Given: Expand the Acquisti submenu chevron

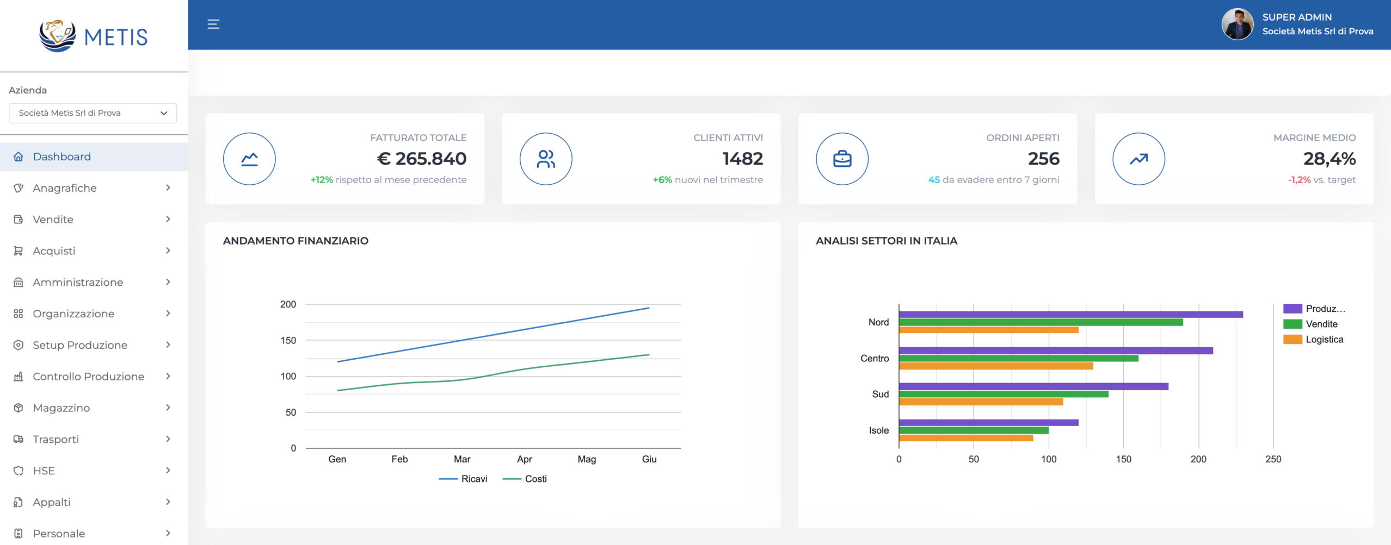Looking at the screenshot, I should pyautogui.click(x=168, y=250).
